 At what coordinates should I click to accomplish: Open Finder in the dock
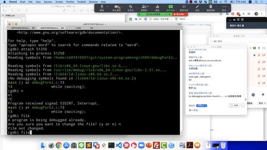click(43, 145)
